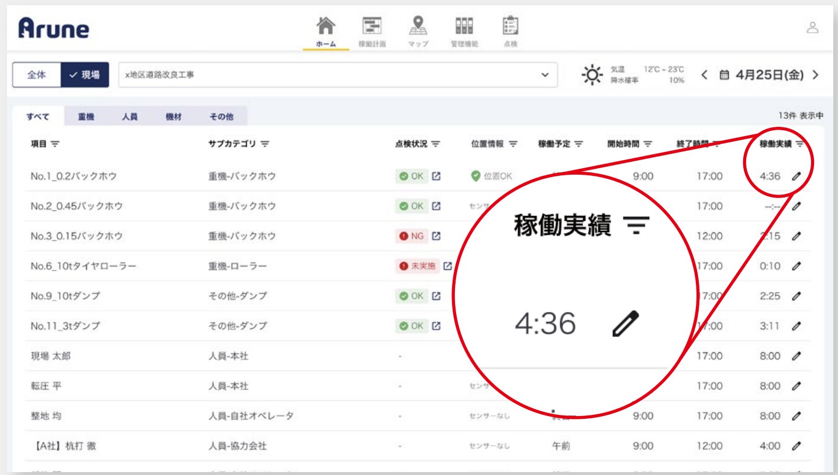Screen dimensions: 838x475
Task: Click the location pin icon beside 位置OK
Action: (x=475, y=175)
